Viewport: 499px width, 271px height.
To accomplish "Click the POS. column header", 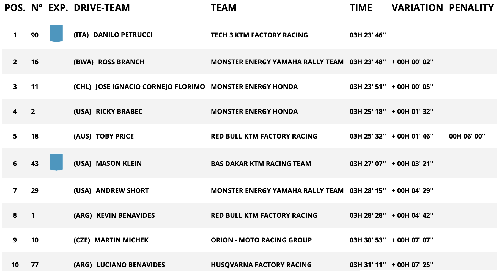I will [x=15, y=8].
